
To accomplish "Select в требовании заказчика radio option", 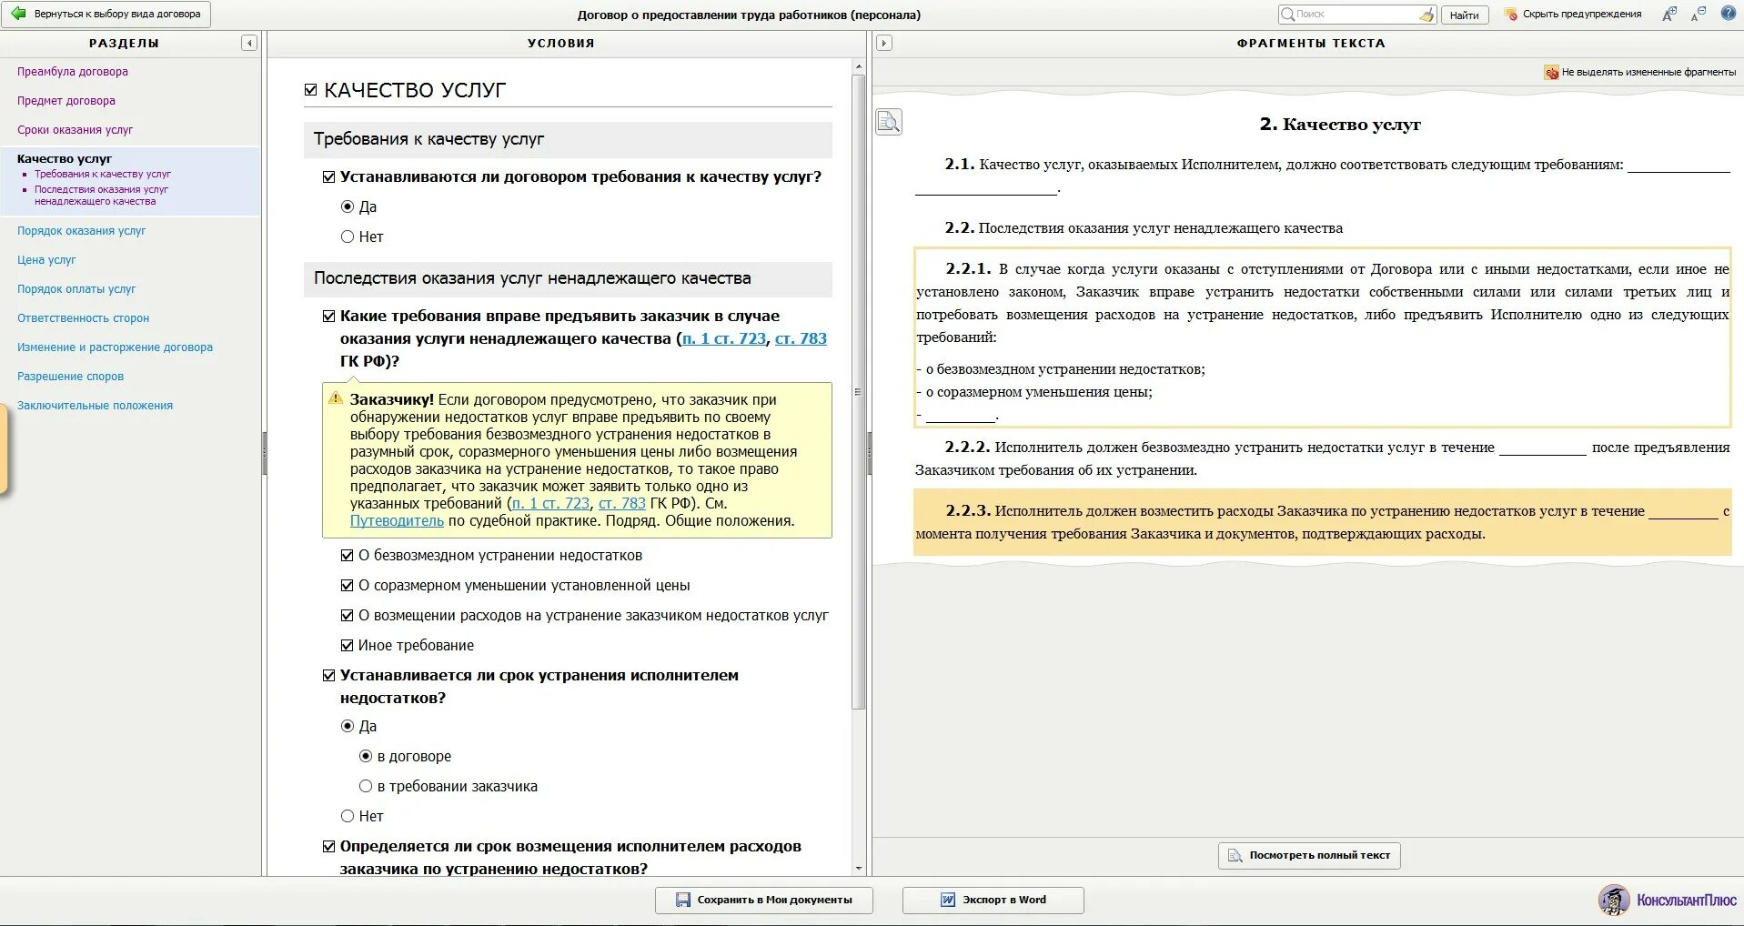I will [366, 786].
